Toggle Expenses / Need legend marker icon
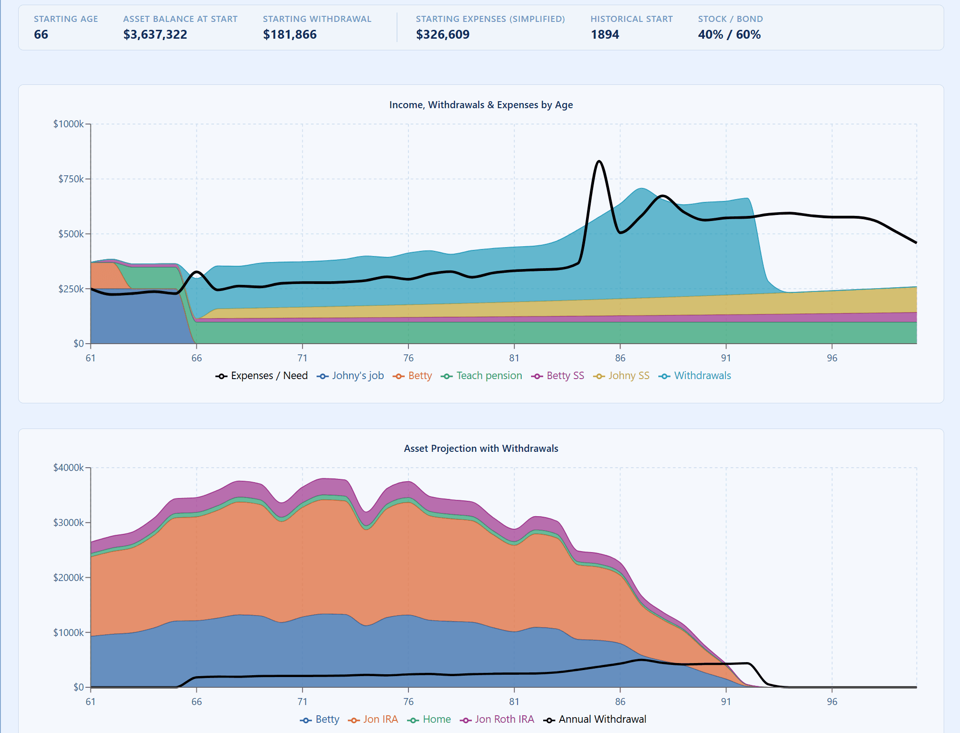The height and width of the screenshot is (733, 960). click(x=221, y=376)
